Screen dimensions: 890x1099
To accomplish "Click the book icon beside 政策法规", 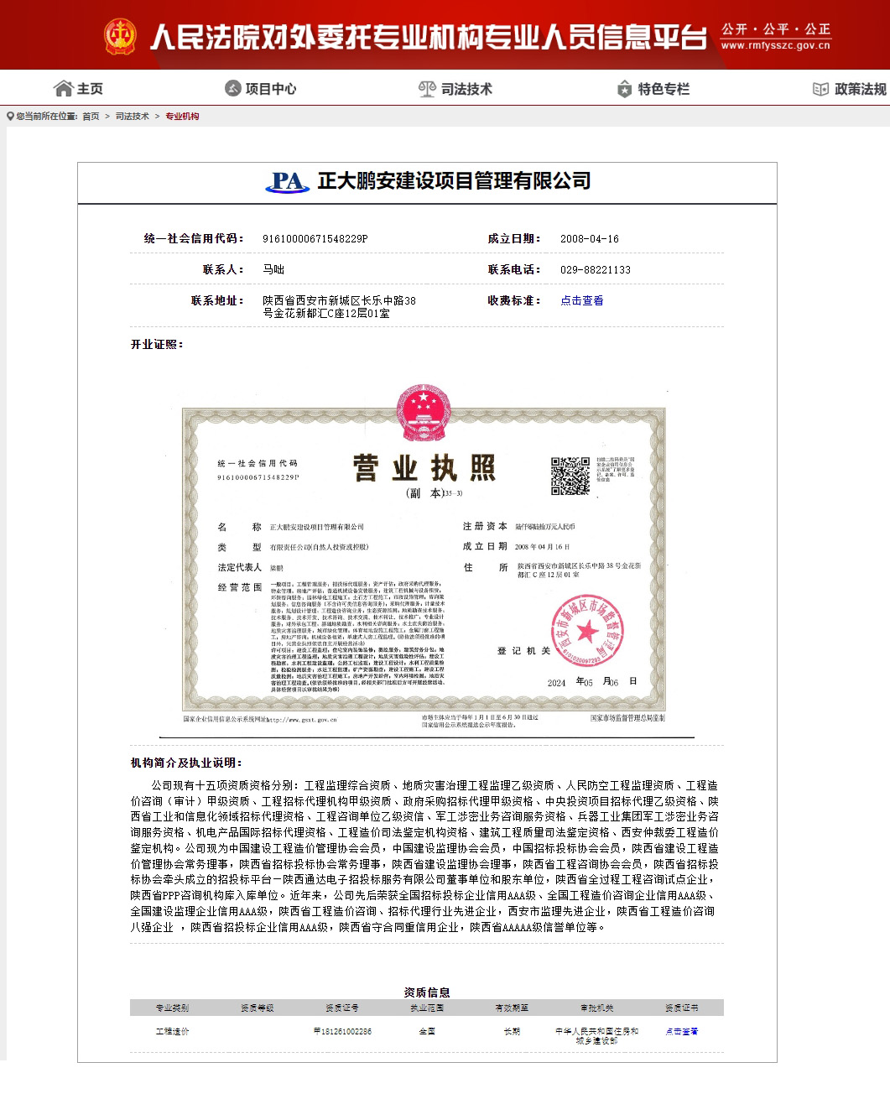I will (x=820, y=89).
